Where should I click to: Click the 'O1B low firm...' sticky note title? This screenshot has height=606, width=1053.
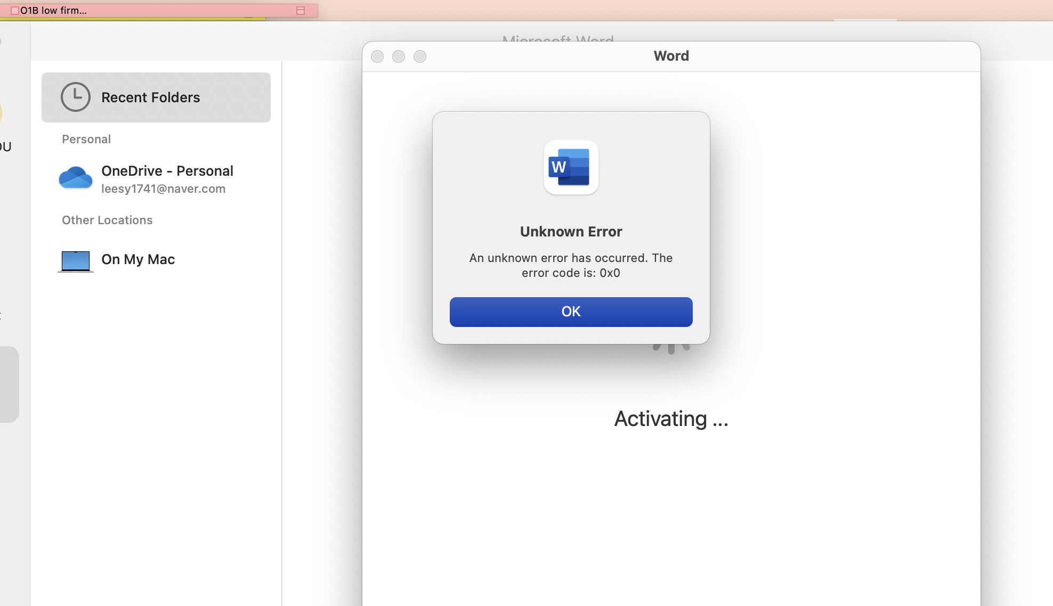point(53,11)
